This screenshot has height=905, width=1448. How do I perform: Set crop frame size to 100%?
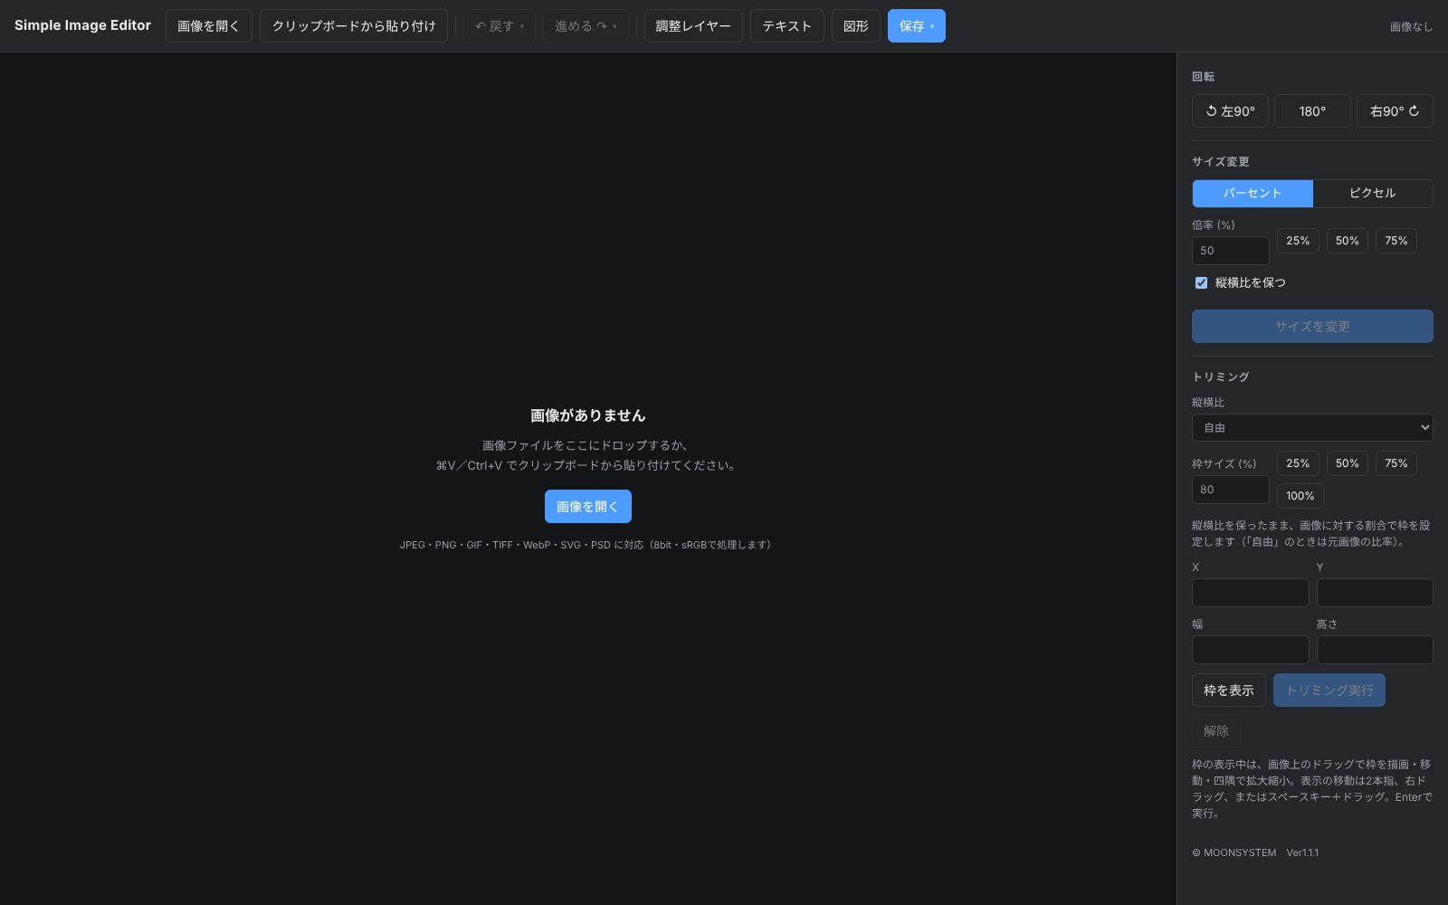(1300, 496)
